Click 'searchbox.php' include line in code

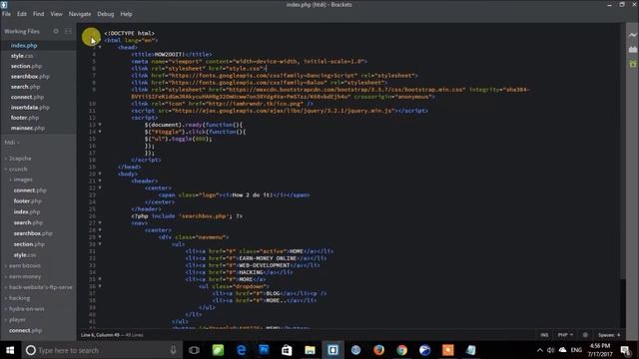pos(187,216)
